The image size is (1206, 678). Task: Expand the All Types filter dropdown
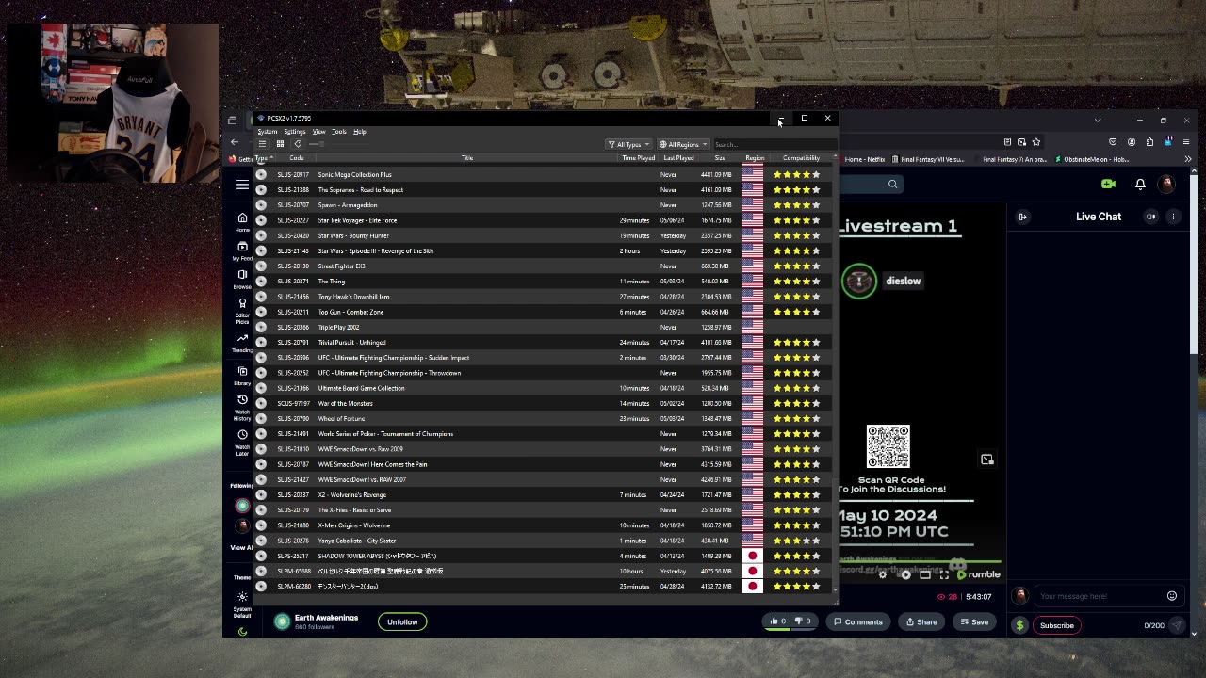coord(628,144)
